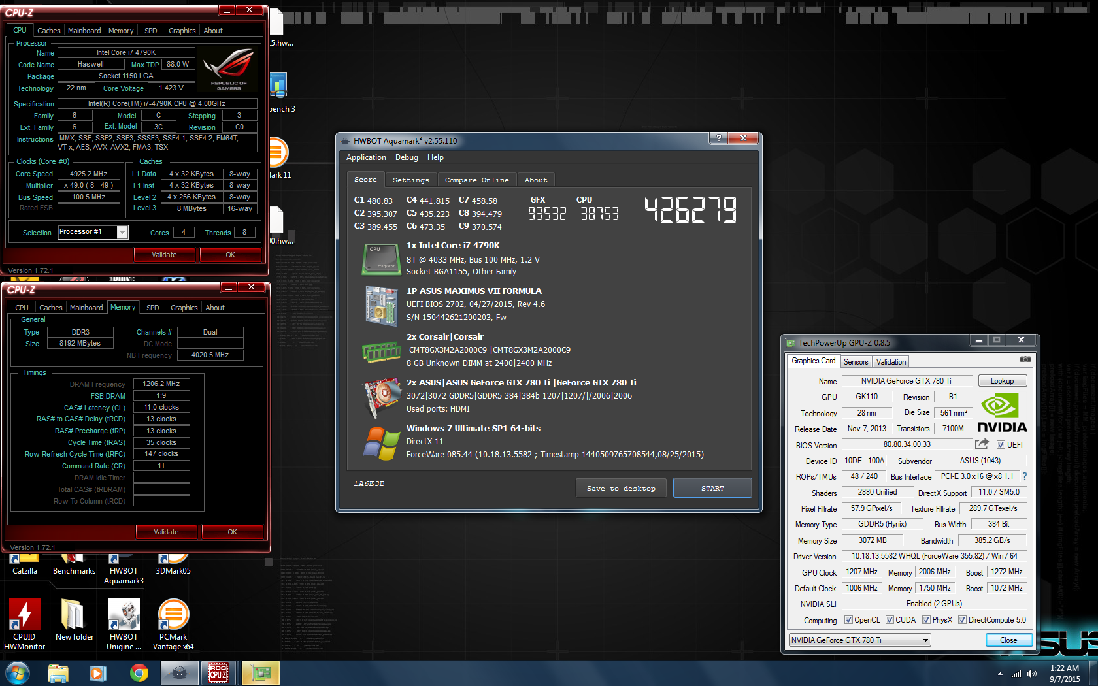1098x686 pixels.
Task: Click the Windows logo icon in Aquamark
Action: 381,443
